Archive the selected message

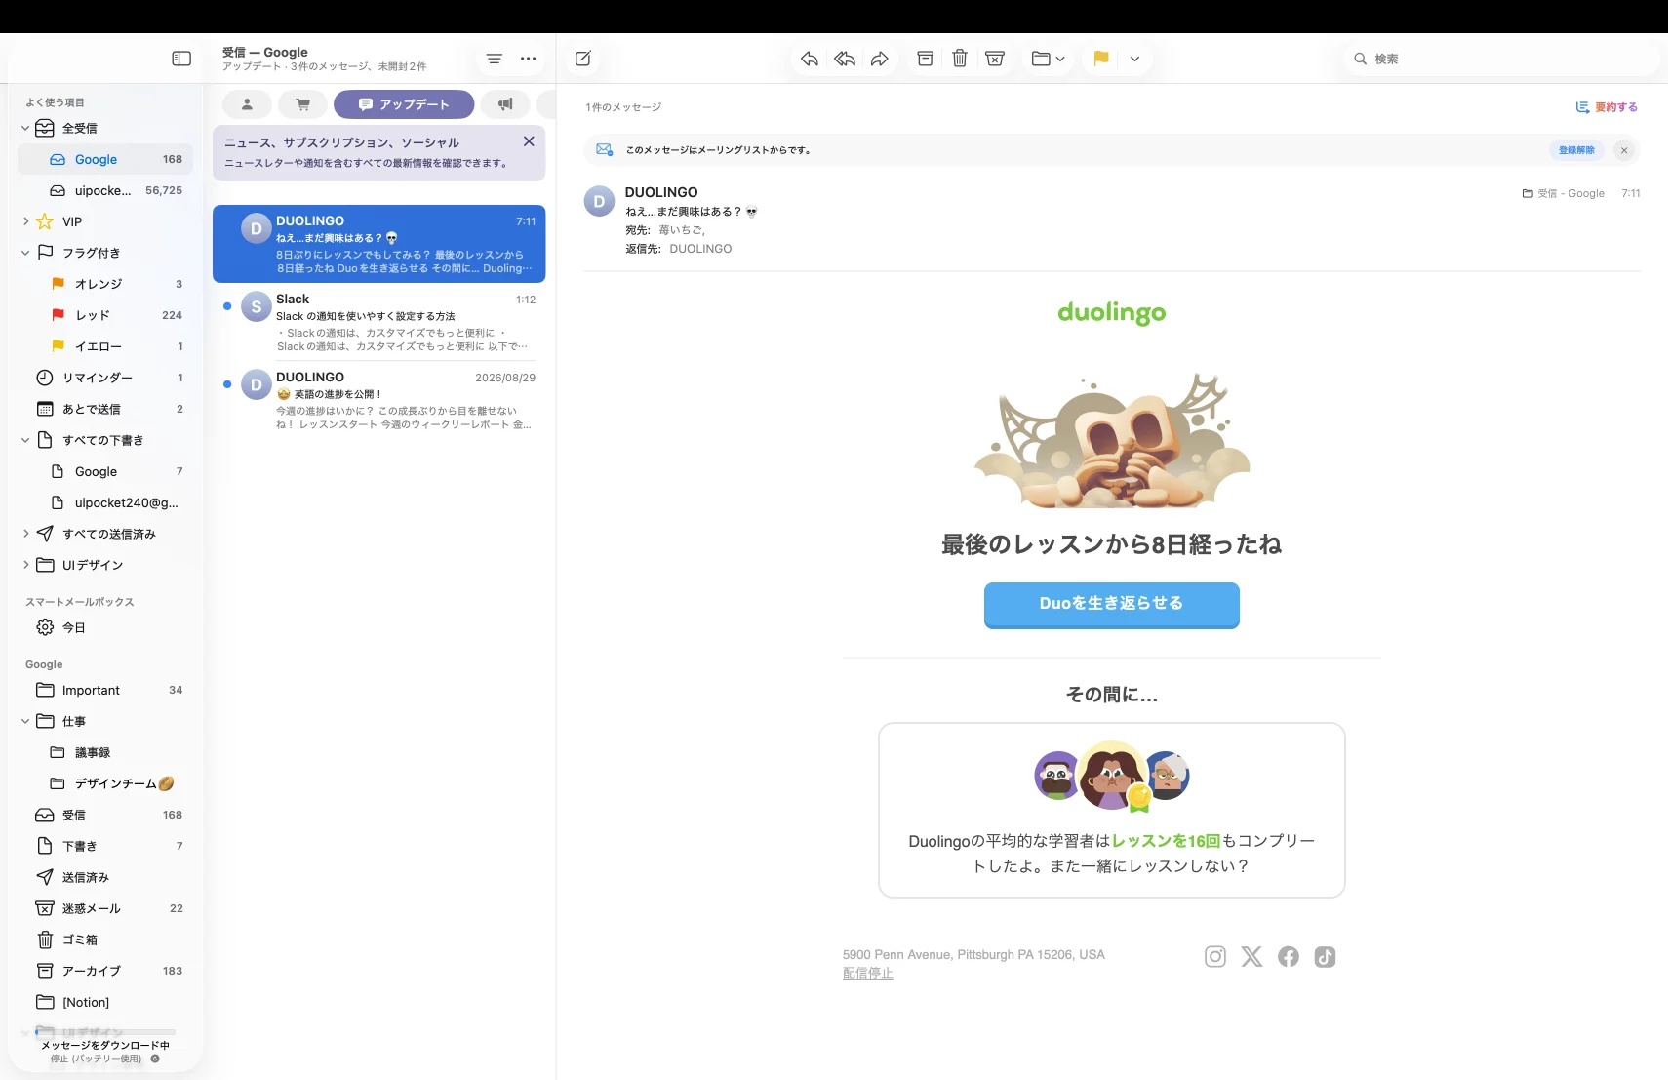[926, 59]
